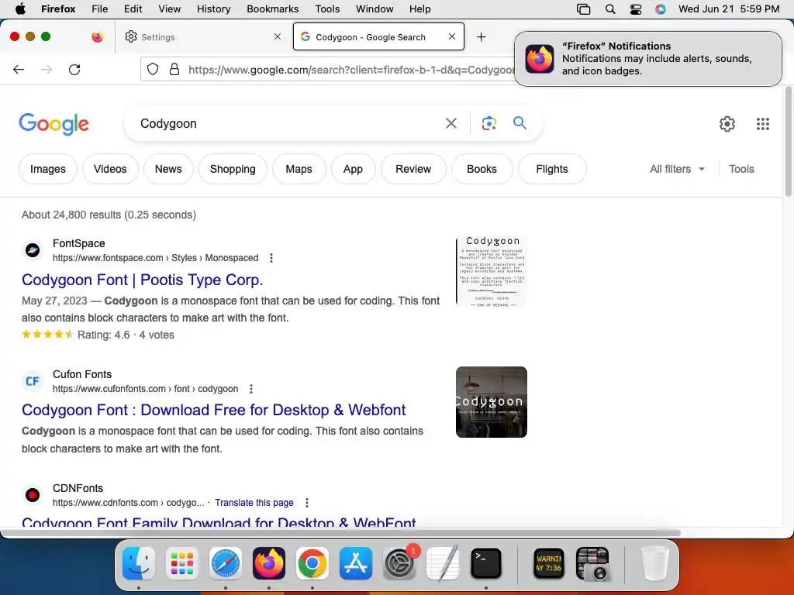This screenshot has height=595, width=794.
Task: Click the vertical page scrollbar
Action: tap(788, 142)
